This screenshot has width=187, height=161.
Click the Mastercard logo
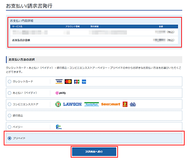tap(68, 82)
